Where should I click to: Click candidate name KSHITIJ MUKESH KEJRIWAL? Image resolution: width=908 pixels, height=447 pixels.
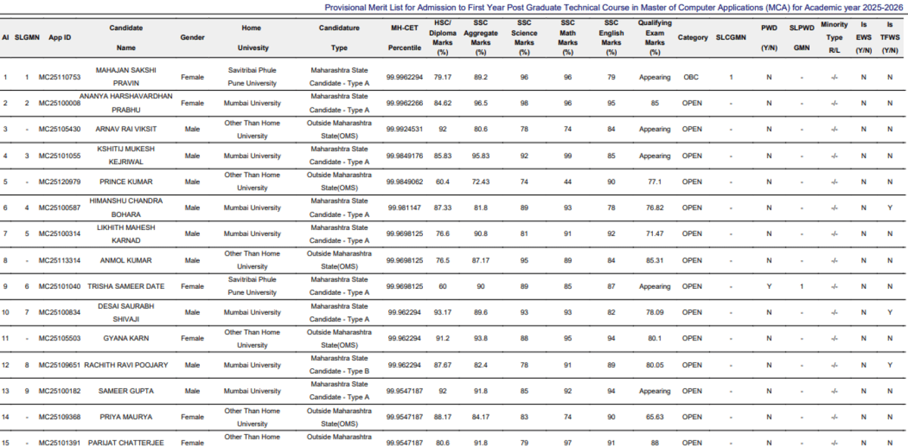(126, 156)
